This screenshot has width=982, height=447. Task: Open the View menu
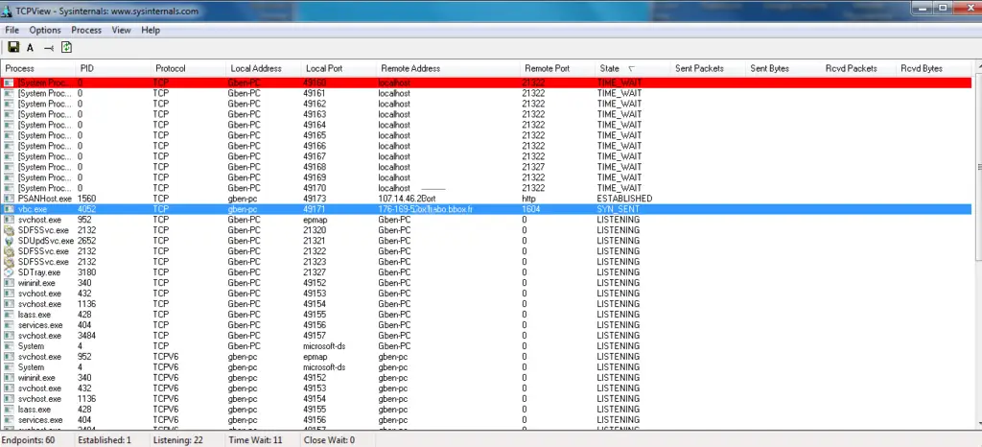coord(122,30)
